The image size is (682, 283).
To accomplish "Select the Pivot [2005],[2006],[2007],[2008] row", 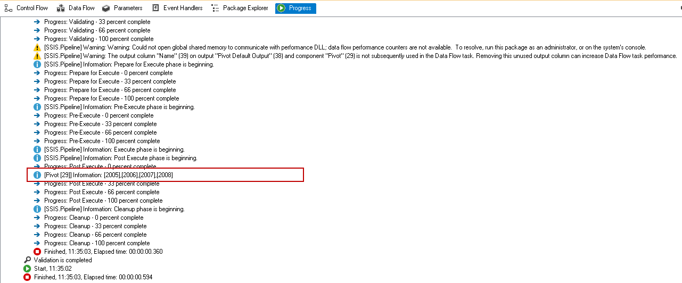I will click(109, 175).
